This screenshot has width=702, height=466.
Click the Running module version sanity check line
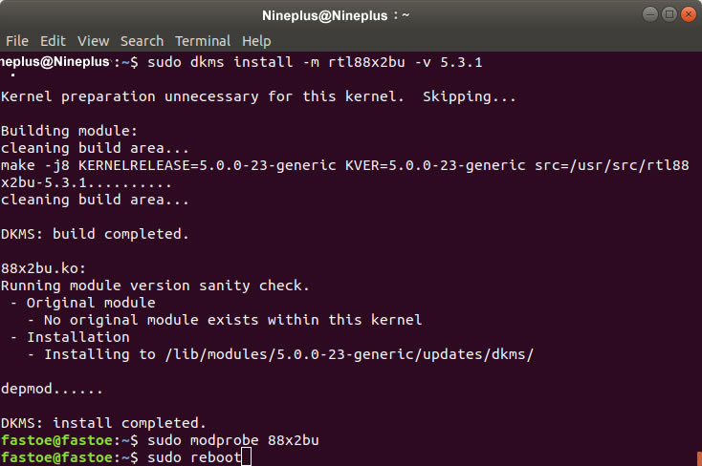point(155,286)
